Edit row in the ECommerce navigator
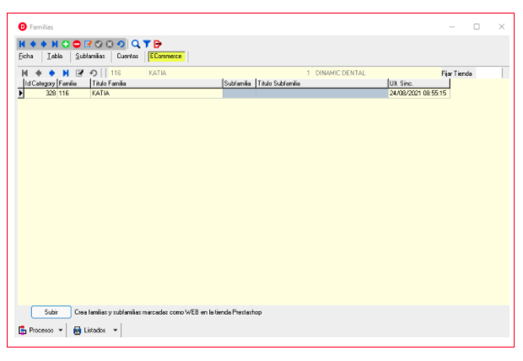 (x=79, y=73)
